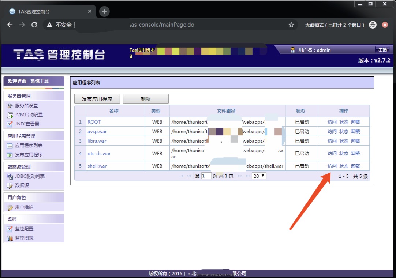Open a new browser tab
The height and width of the screenshot is (278, 396).
point(104,11)
